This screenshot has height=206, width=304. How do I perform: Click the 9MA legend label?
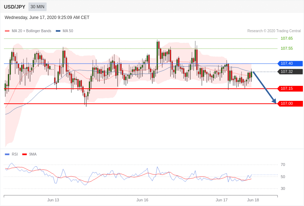(x=33, y=154)
